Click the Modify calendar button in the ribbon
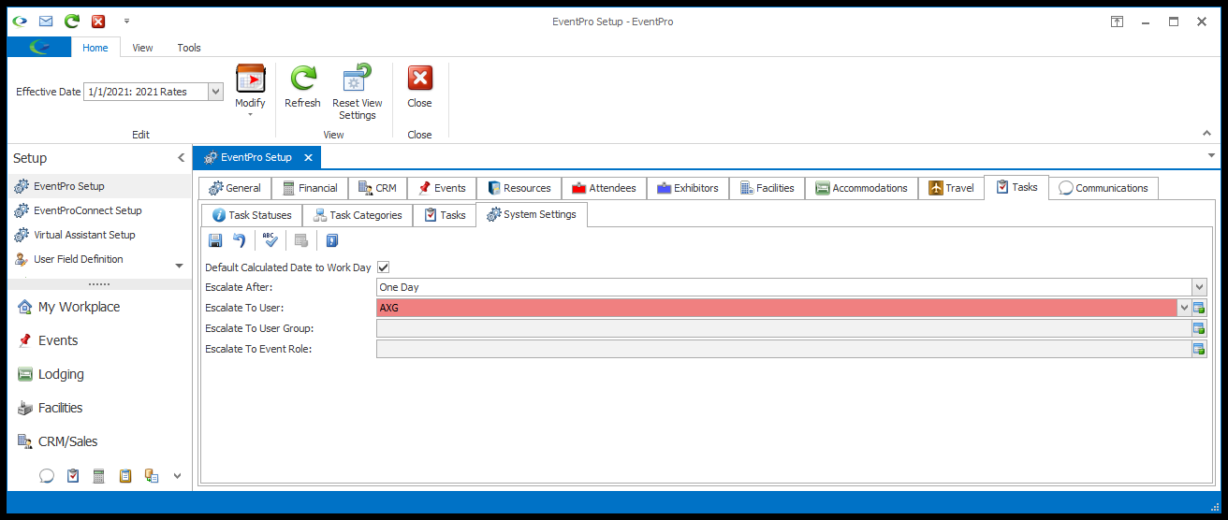1228x520 pixels. pos(250,90)
